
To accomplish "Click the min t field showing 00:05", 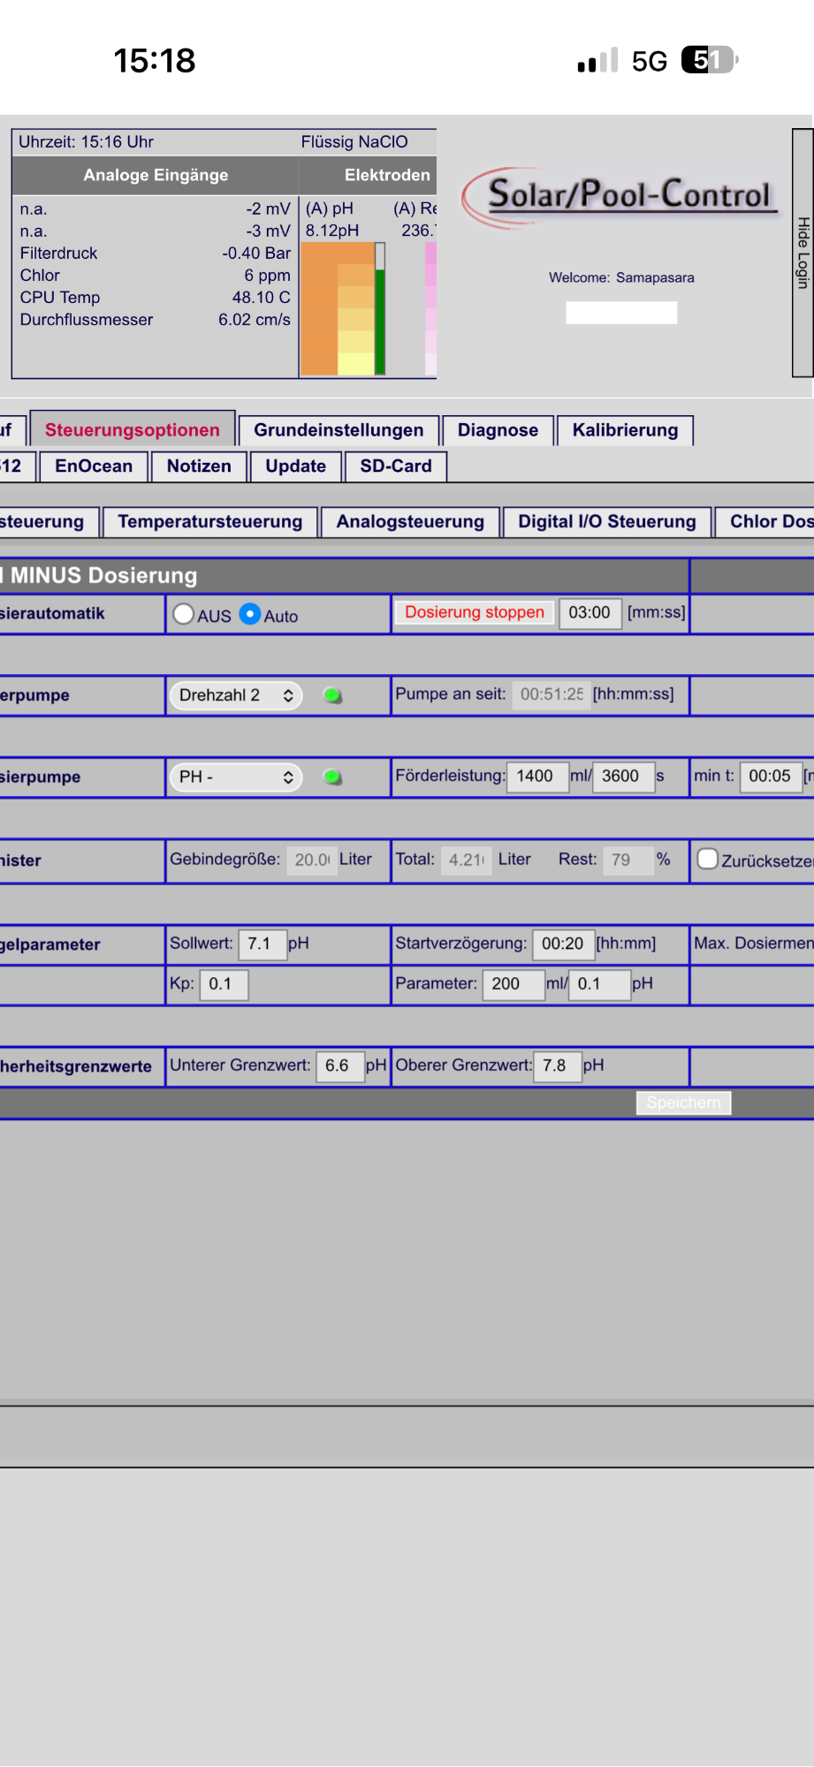I will [x=770, y=777].
